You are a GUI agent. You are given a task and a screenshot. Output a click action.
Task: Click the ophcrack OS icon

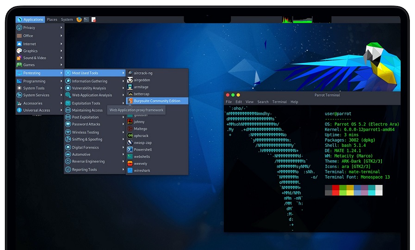click(x=130, y=136)
